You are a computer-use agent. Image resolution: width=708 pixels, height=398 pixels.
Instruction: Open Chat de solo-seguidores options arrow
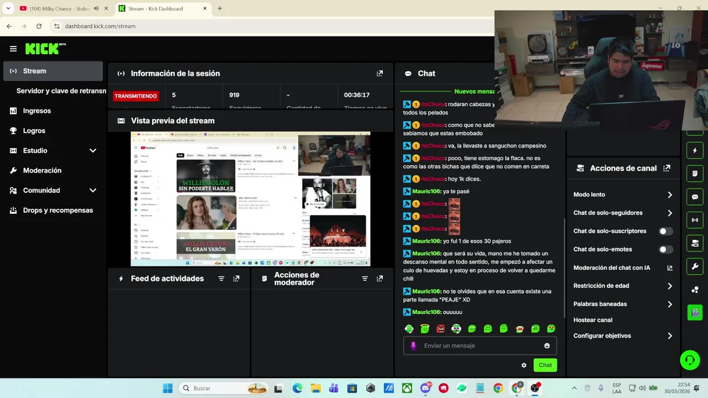tap(670, 213)
